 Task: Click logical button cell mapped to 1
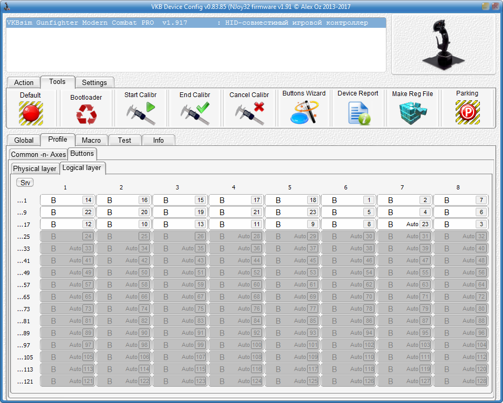click(349, 200)
